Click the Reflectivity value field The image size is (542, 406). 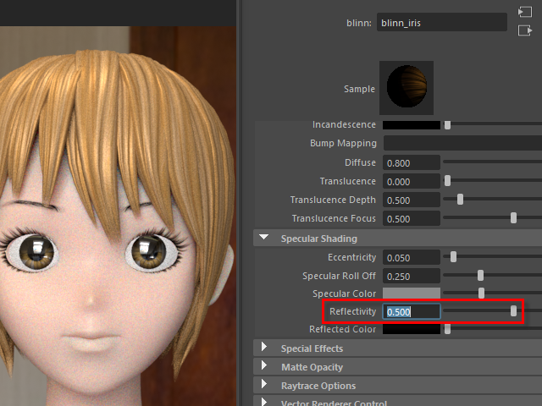click(x=412, y=311)
